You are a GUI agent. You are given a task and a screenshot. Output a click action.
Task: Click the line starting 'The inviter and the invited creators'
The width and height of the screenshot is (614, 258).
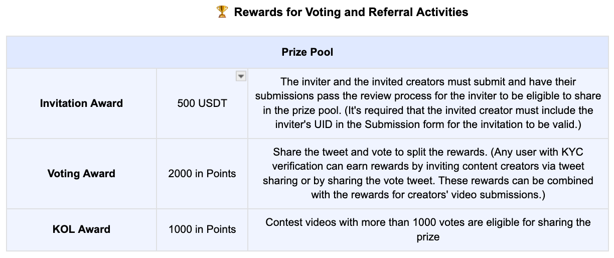coord(428,81)
